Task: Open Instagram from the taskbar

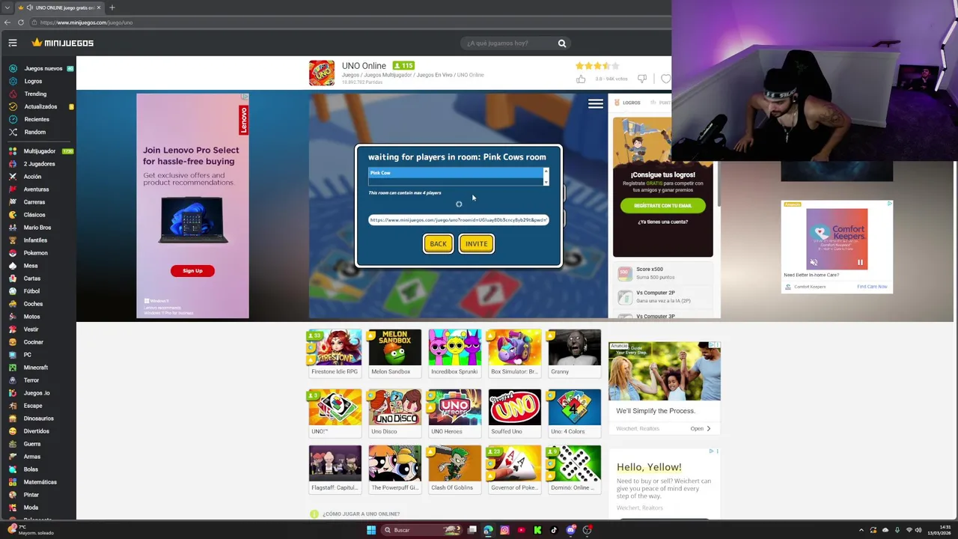Action: tap(504, 530)
